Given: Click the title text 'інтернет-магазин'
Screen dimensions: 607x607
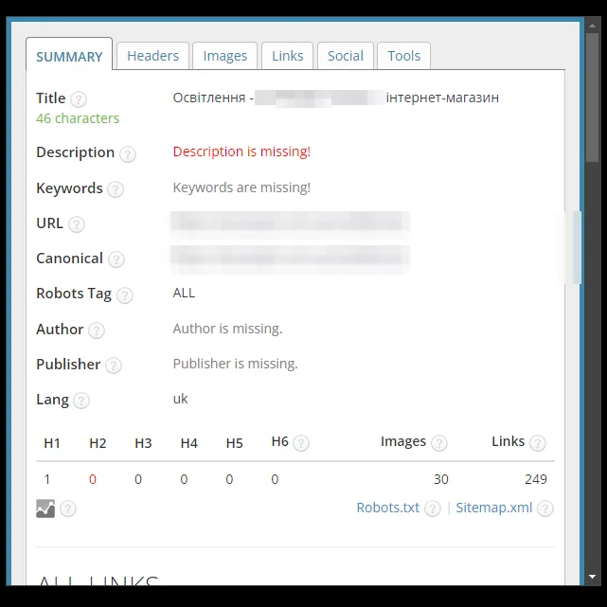Looking at the screenshot, I should point(442,98).
